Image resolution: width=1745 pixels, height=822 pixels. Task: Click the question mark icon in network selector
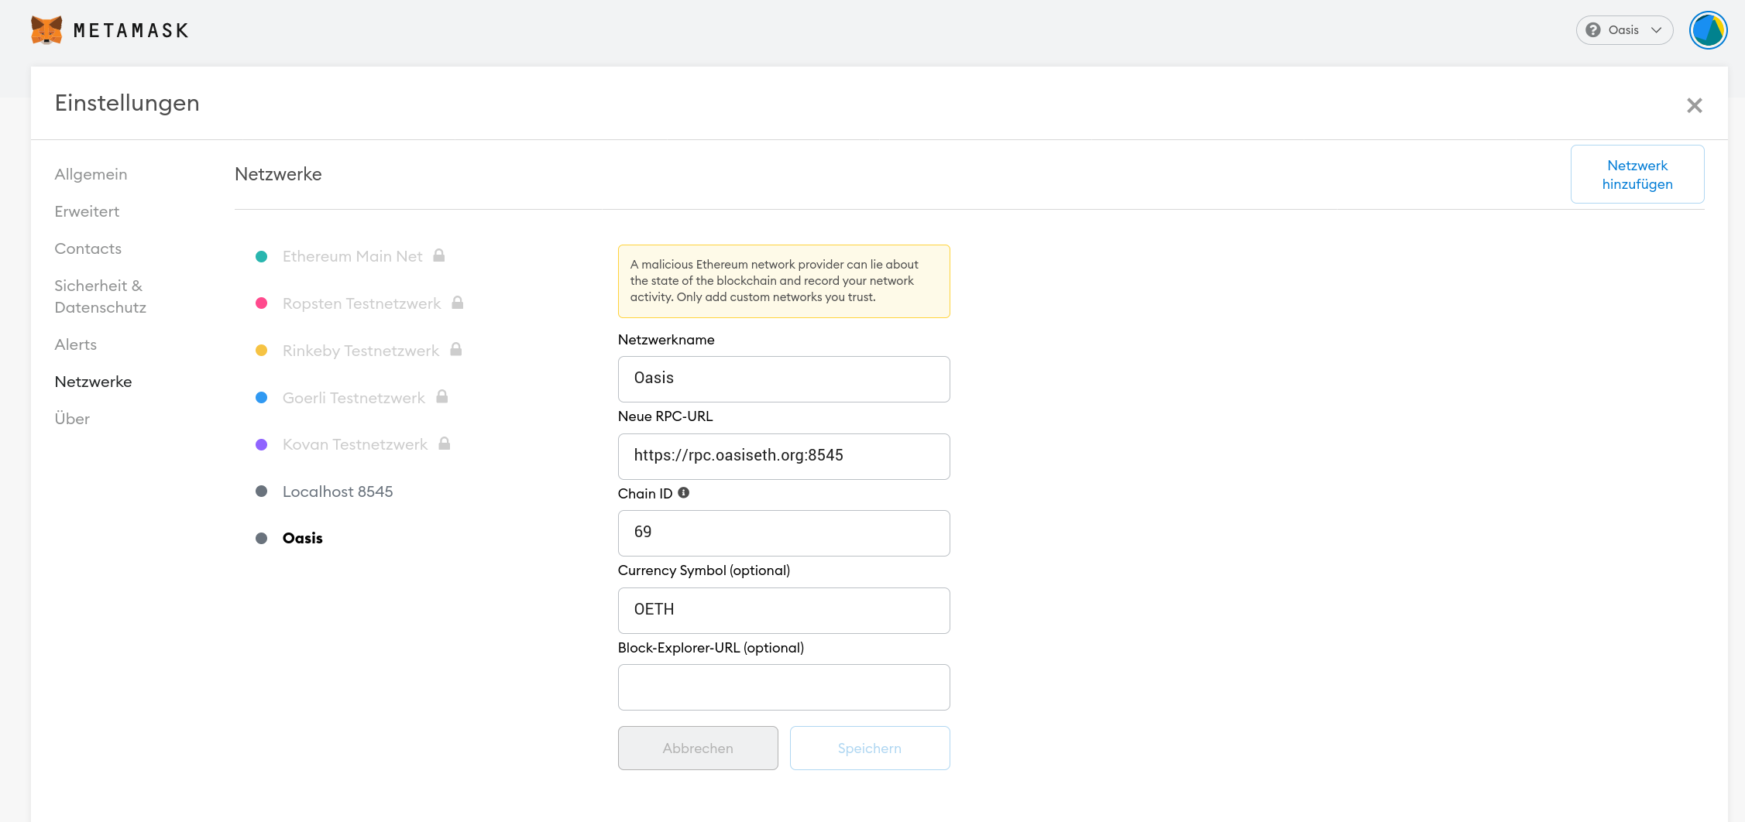click(x=1593, y=30)
